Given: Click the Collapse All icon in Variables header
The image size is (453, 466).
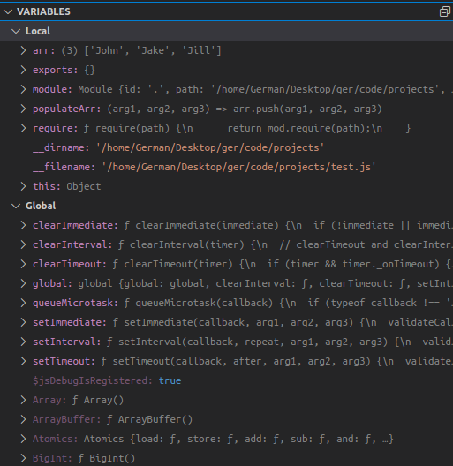Looking at the screenshot, I should (445, 11).
